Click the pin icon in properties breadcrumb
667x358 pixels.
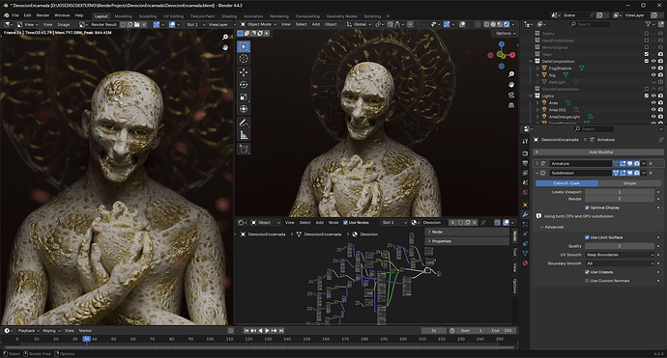[x=660, y=139]
